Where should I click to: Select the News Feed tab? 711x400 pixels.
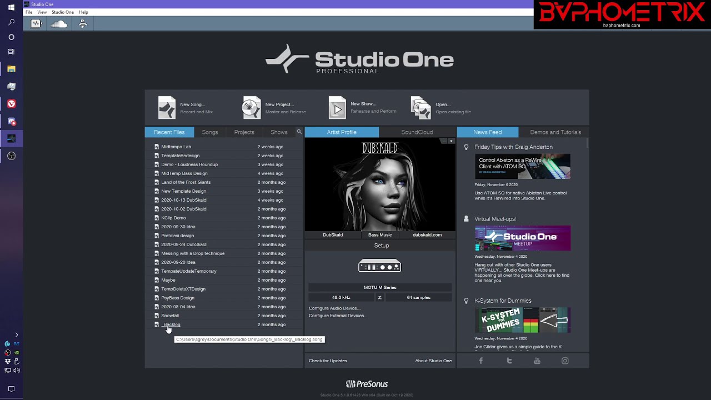click(488, 132)
